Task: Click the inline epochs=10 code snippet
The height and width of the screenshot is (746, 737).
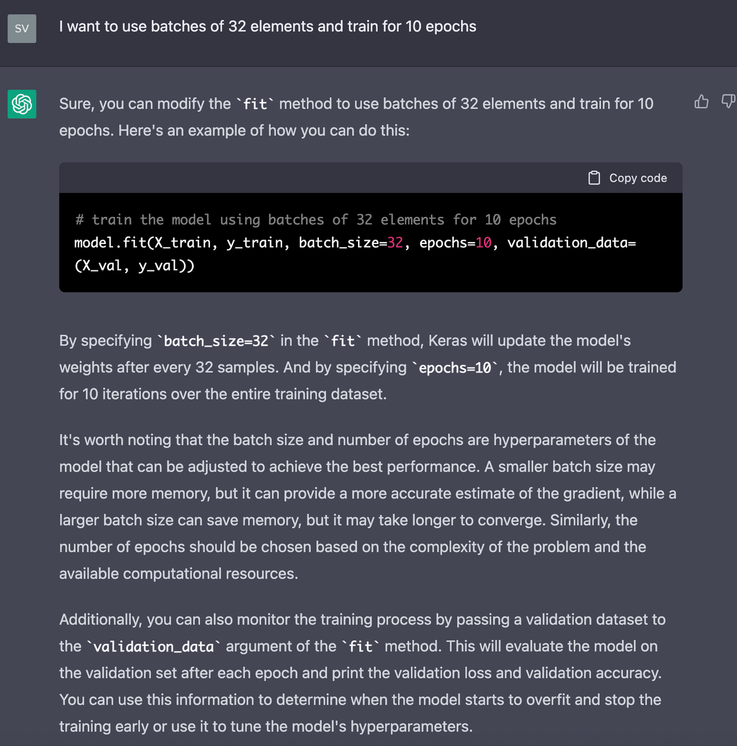Action: tap(455, 368)
